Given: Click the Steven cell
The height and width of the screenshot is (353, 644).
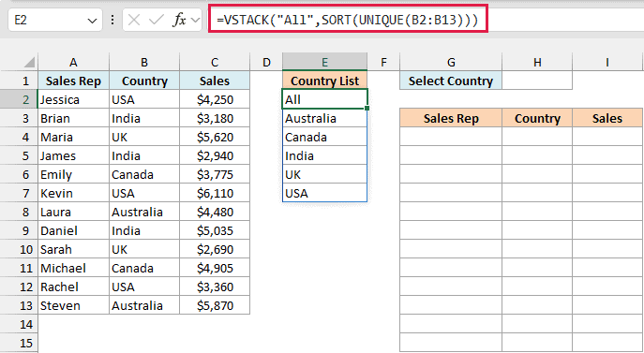Looking at the screenshot, I should 73,305.
